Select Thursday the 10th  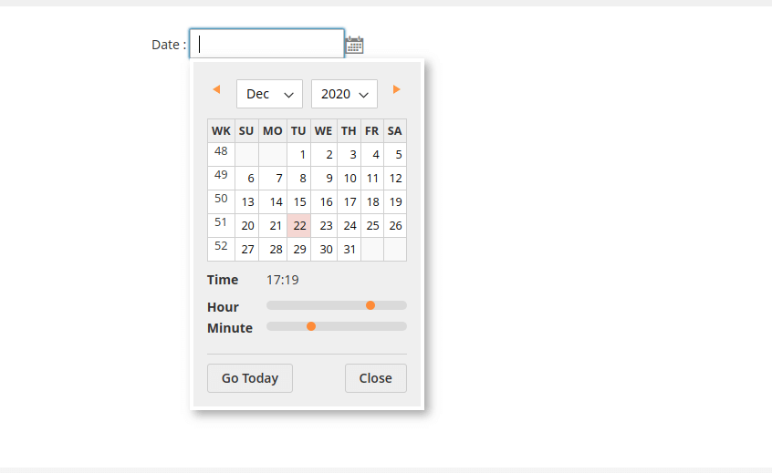pos(349,179)
